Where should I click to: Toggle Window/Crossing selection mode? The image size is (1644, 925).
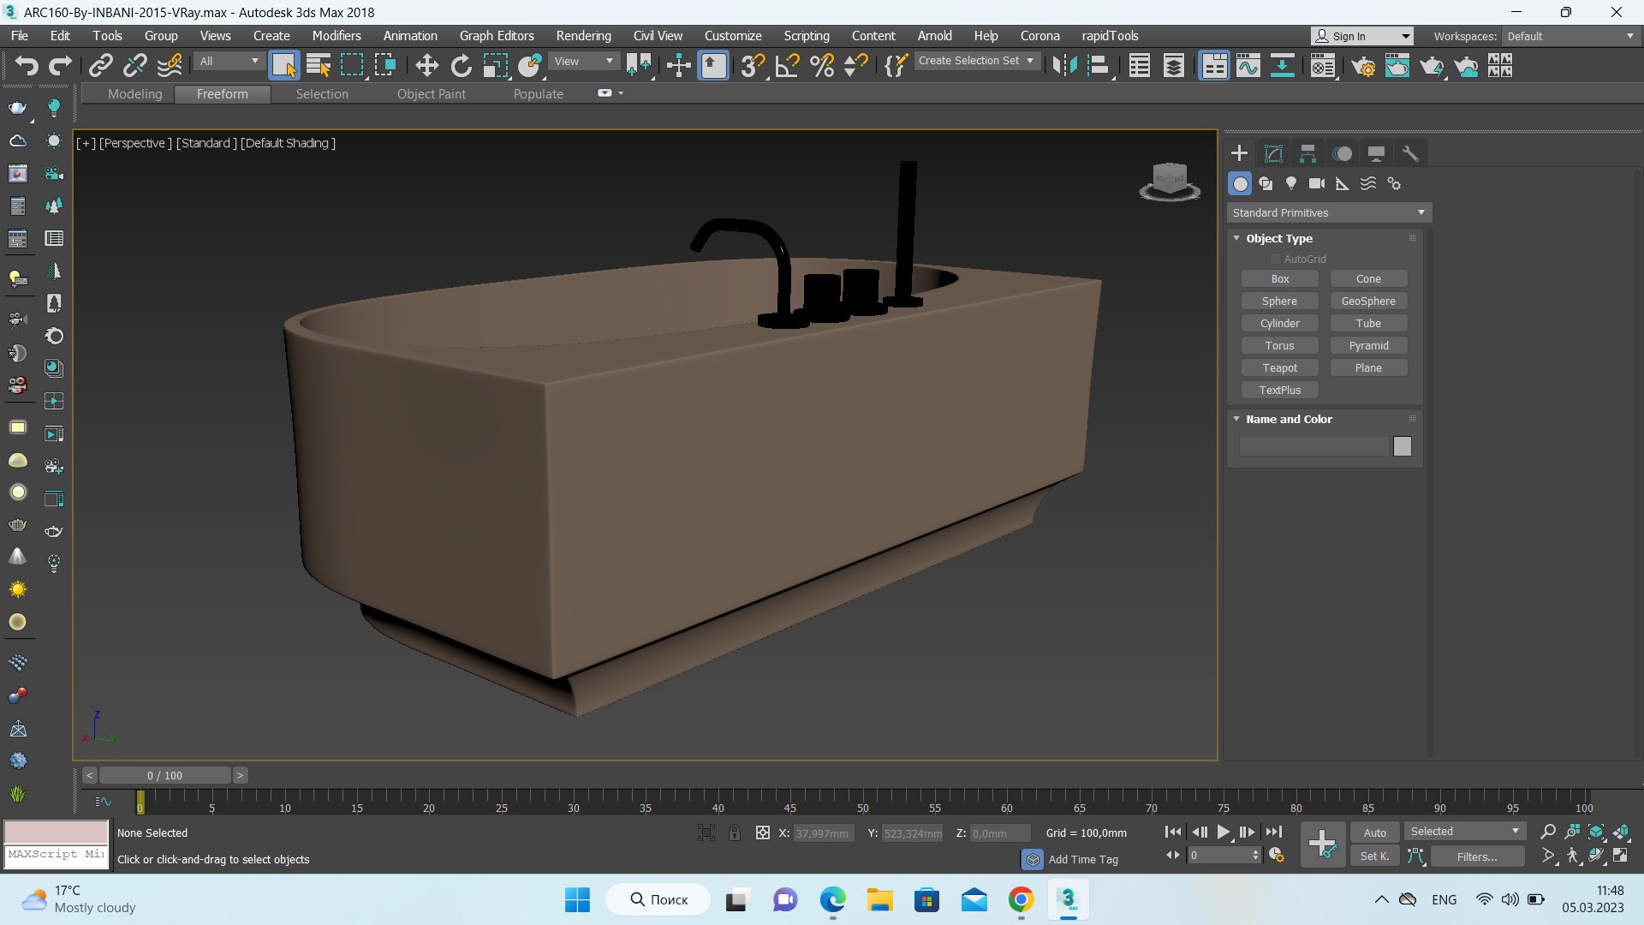[x=385, y=65]
